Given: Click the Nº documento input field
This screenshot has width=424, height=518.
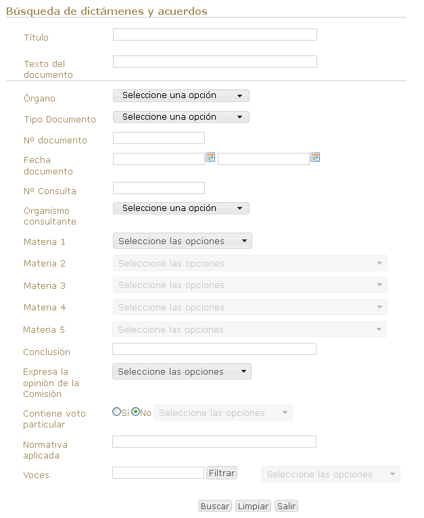Looking at the screenshot, I should [x=159, y=138].
